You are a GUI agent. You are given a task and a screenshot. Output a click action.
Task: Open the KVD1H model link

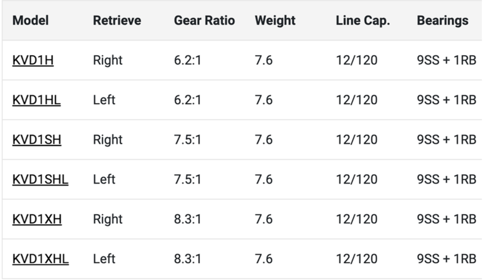(x=33, y=60)
